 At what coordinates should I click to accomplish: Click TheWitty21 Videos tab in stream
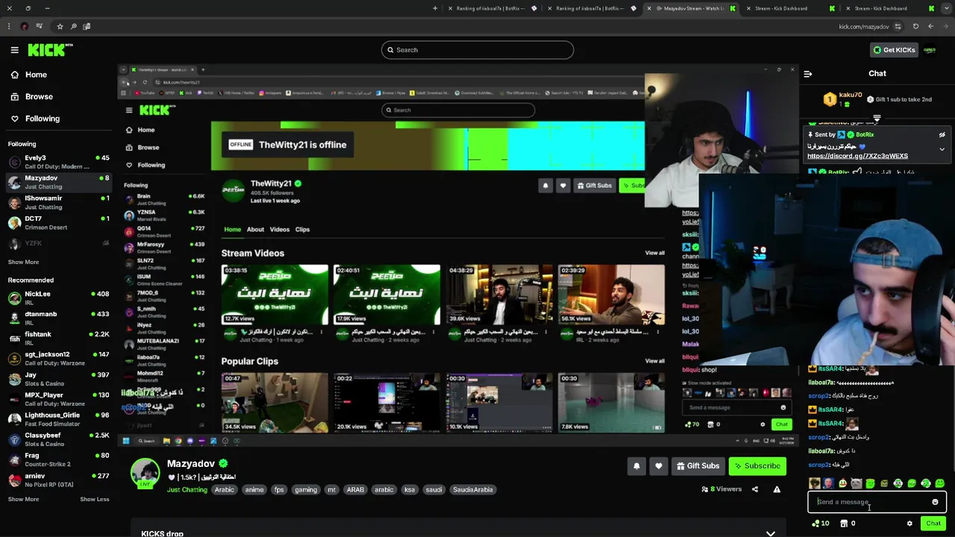click(x=279, y=230)
